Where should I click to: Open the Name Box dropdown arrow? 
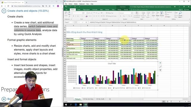point(73,22)
